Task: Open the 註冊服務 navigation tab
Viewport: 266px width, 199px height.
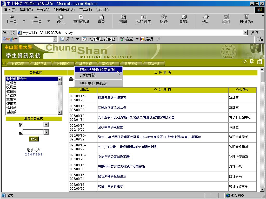Action: click(63, 64)
